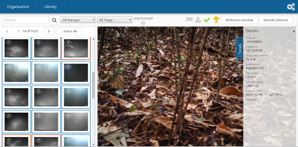298x147 pixels.
Task: Click the Latitude label
Action: pyautogui.click(x=251, y=38)
